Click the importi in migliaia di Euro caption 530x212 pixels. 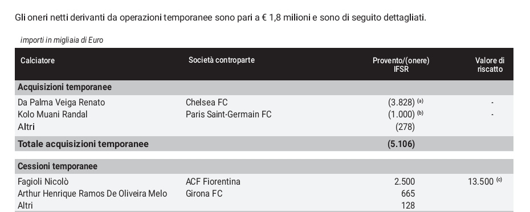click(x=62, y=40)
